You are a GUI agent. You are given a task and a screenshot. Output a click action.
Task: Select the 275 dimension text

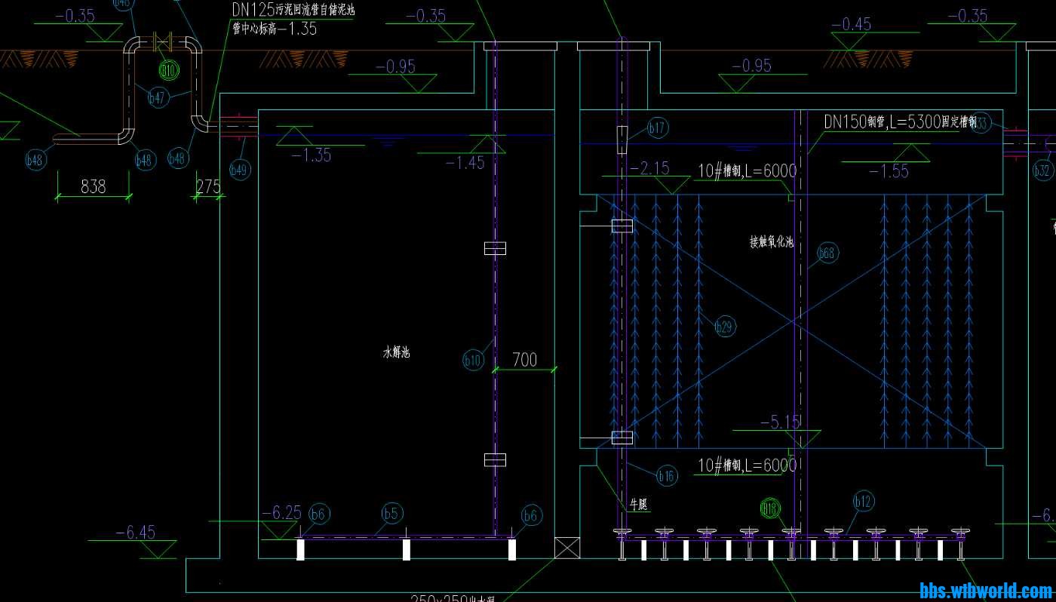click(208, 186)
